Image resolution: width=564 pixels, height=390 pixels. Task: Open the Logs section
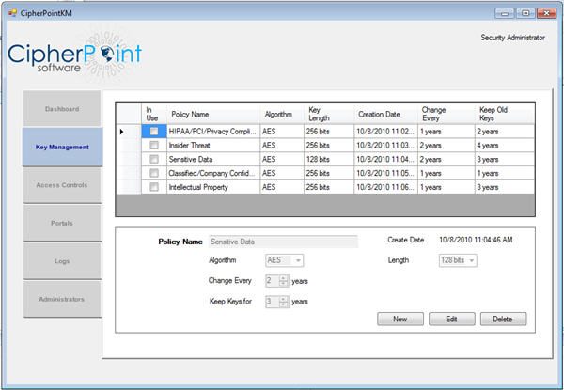click(x=62, y=261)
